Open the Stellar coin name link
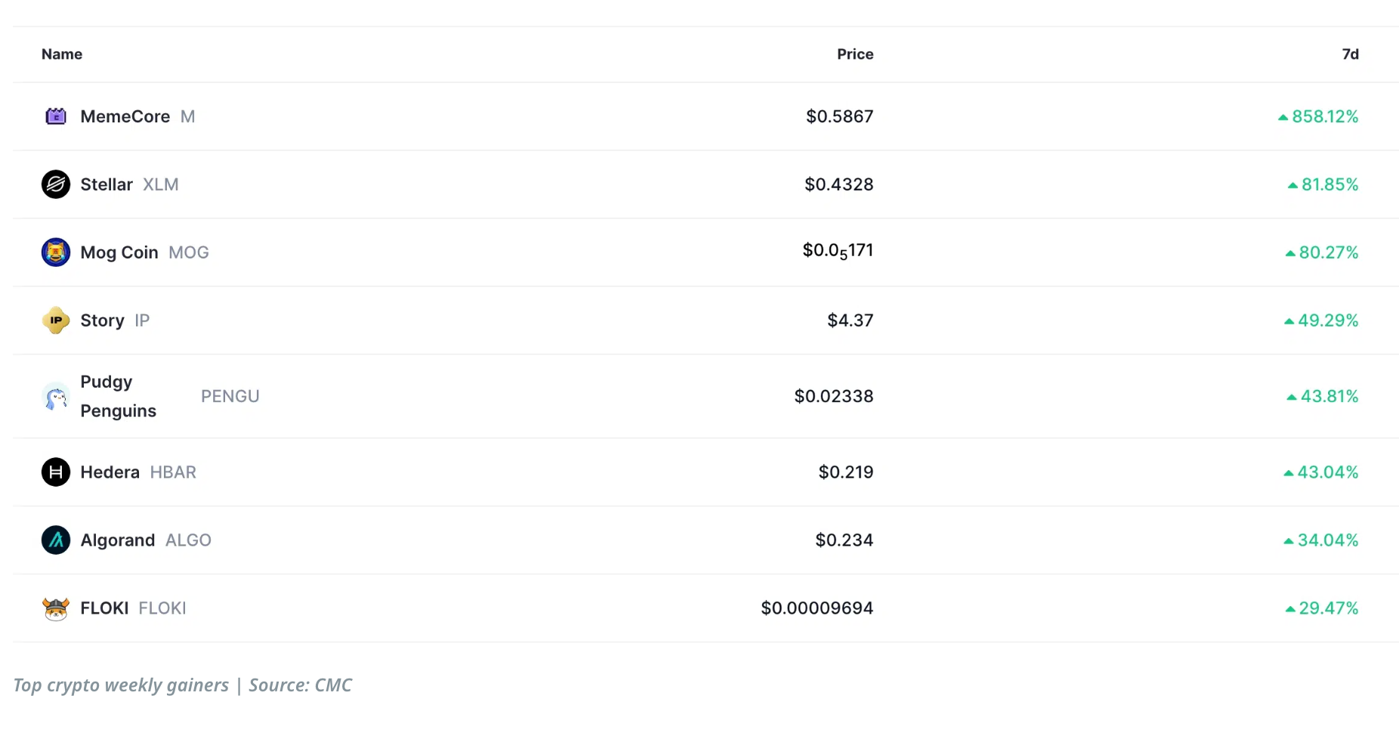The width and height of the screenshot is (1399, 742). (x=107, y=184)
